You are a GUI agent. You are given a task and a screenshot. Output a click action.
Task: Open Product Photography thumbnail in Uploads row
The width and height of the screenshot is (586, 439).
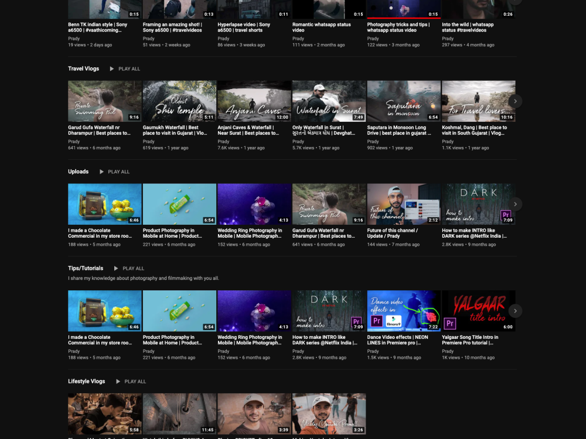pyautogui.click(x=179, y=204)
